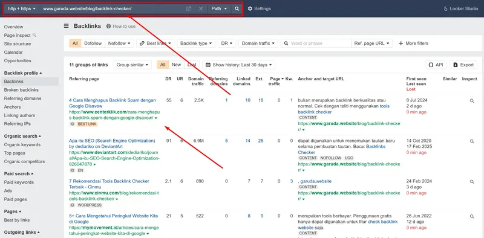Open Organic competitors in sidebar
The image size is (484, 238).
[24, 161]
